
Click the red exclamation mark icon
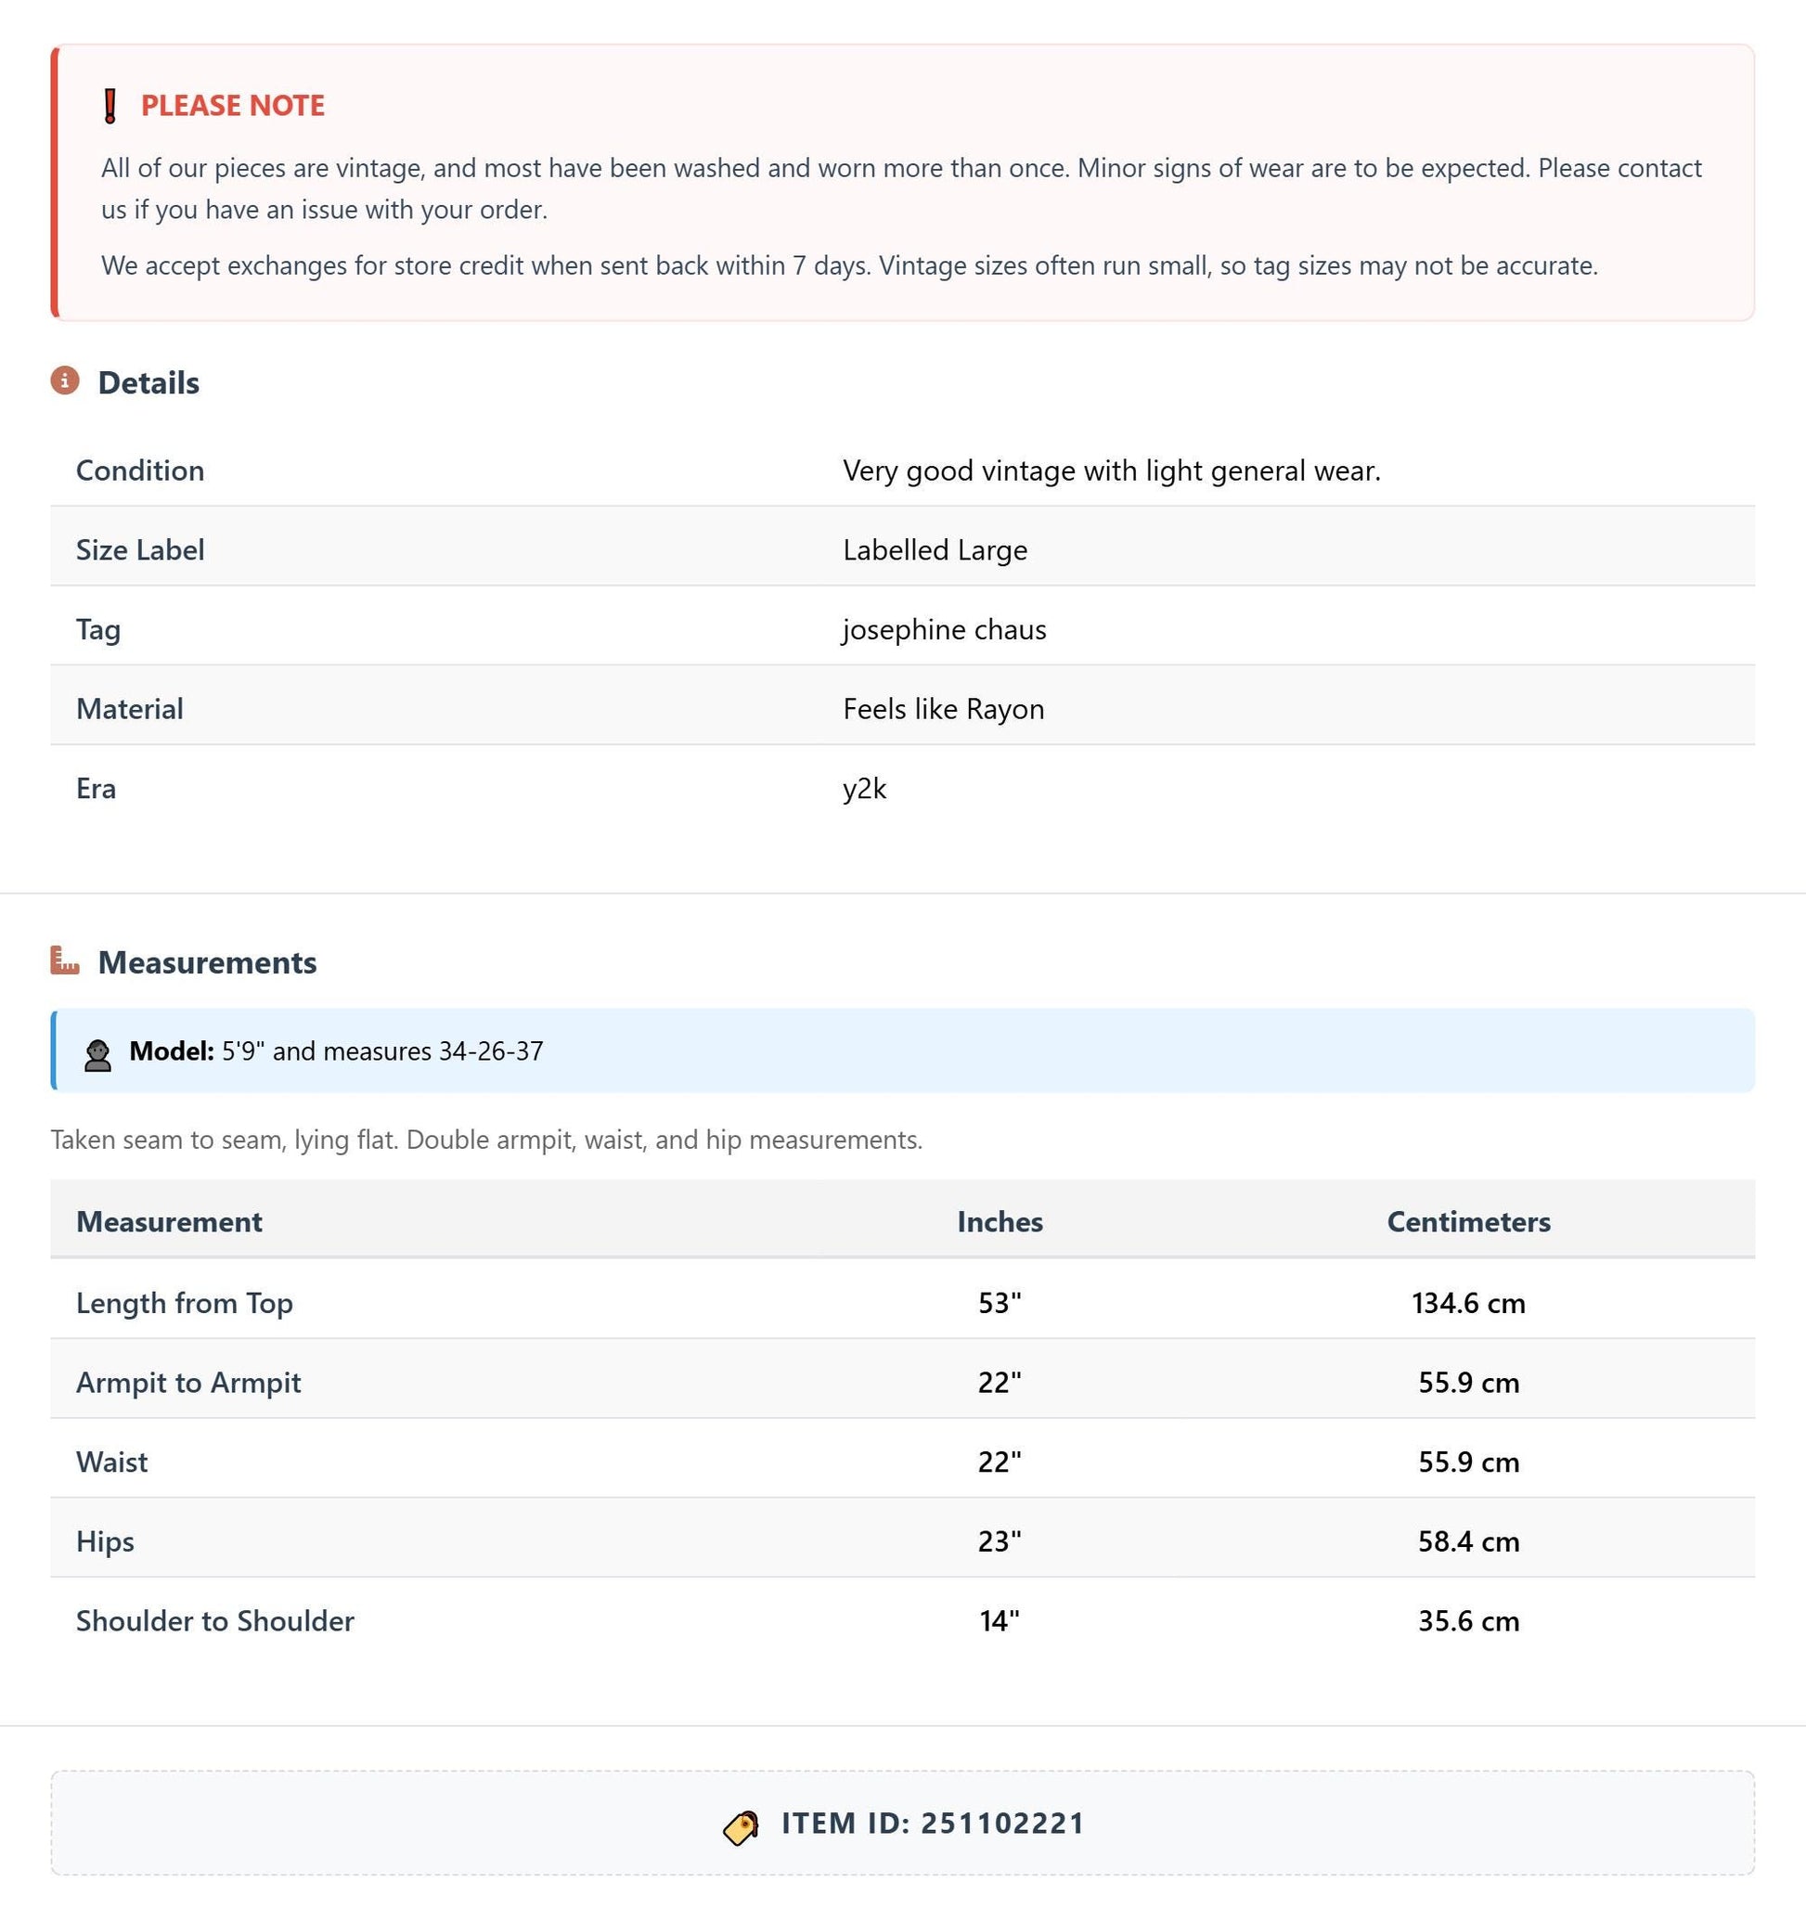110,105
